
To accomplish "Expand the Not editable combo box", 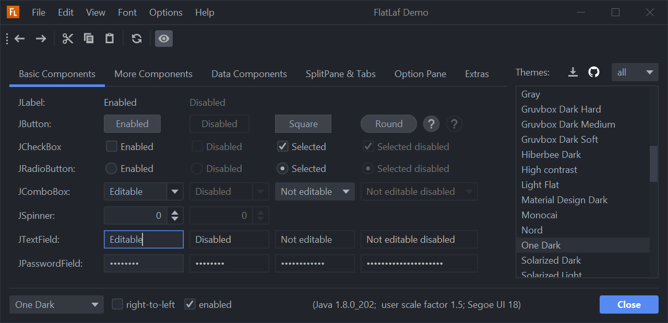I will (x=315, y=192).
